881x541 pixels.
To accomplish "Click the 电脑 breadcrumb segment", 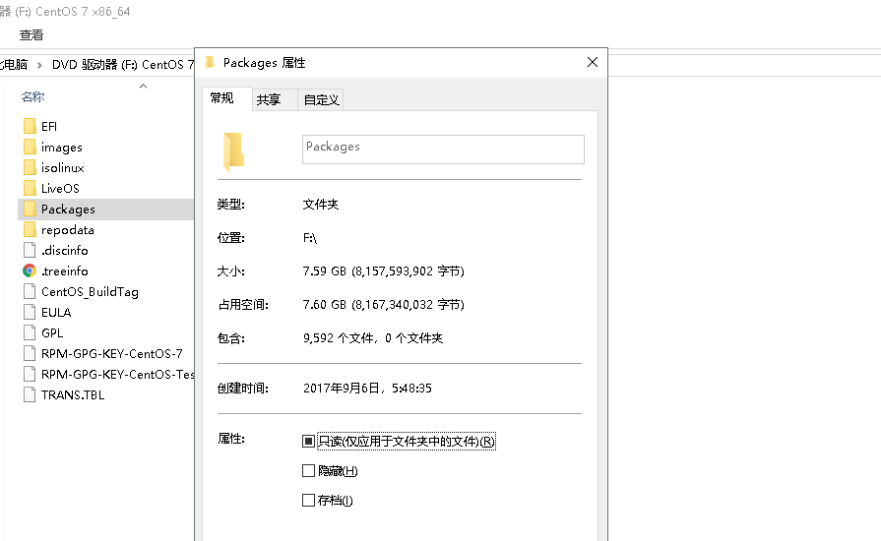I will click(14, 65).
